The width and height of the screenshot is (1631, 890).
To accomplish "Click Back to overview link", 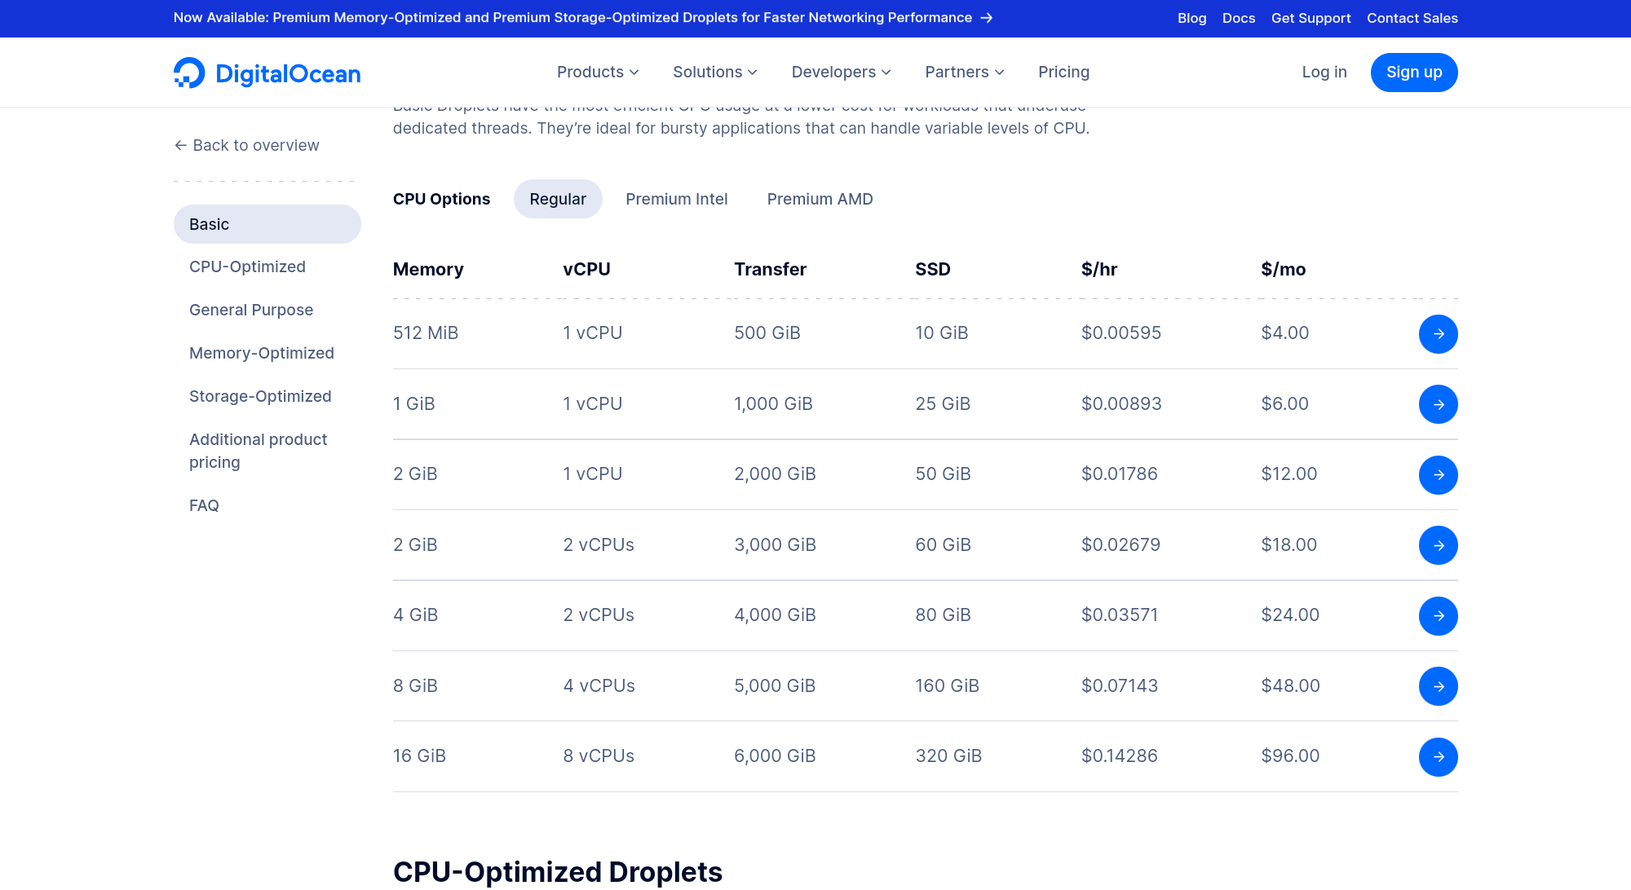I will pyautogui.click(x=245, y=145).
